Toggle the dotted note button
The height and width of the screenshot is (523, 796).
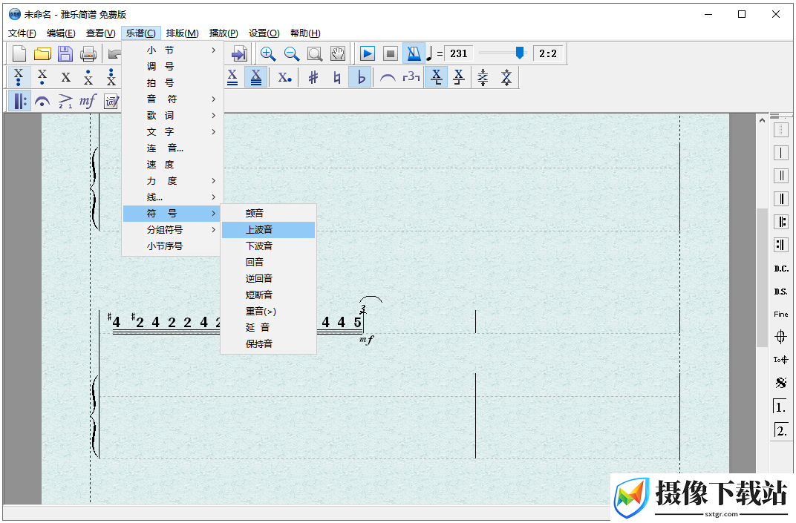285,77
